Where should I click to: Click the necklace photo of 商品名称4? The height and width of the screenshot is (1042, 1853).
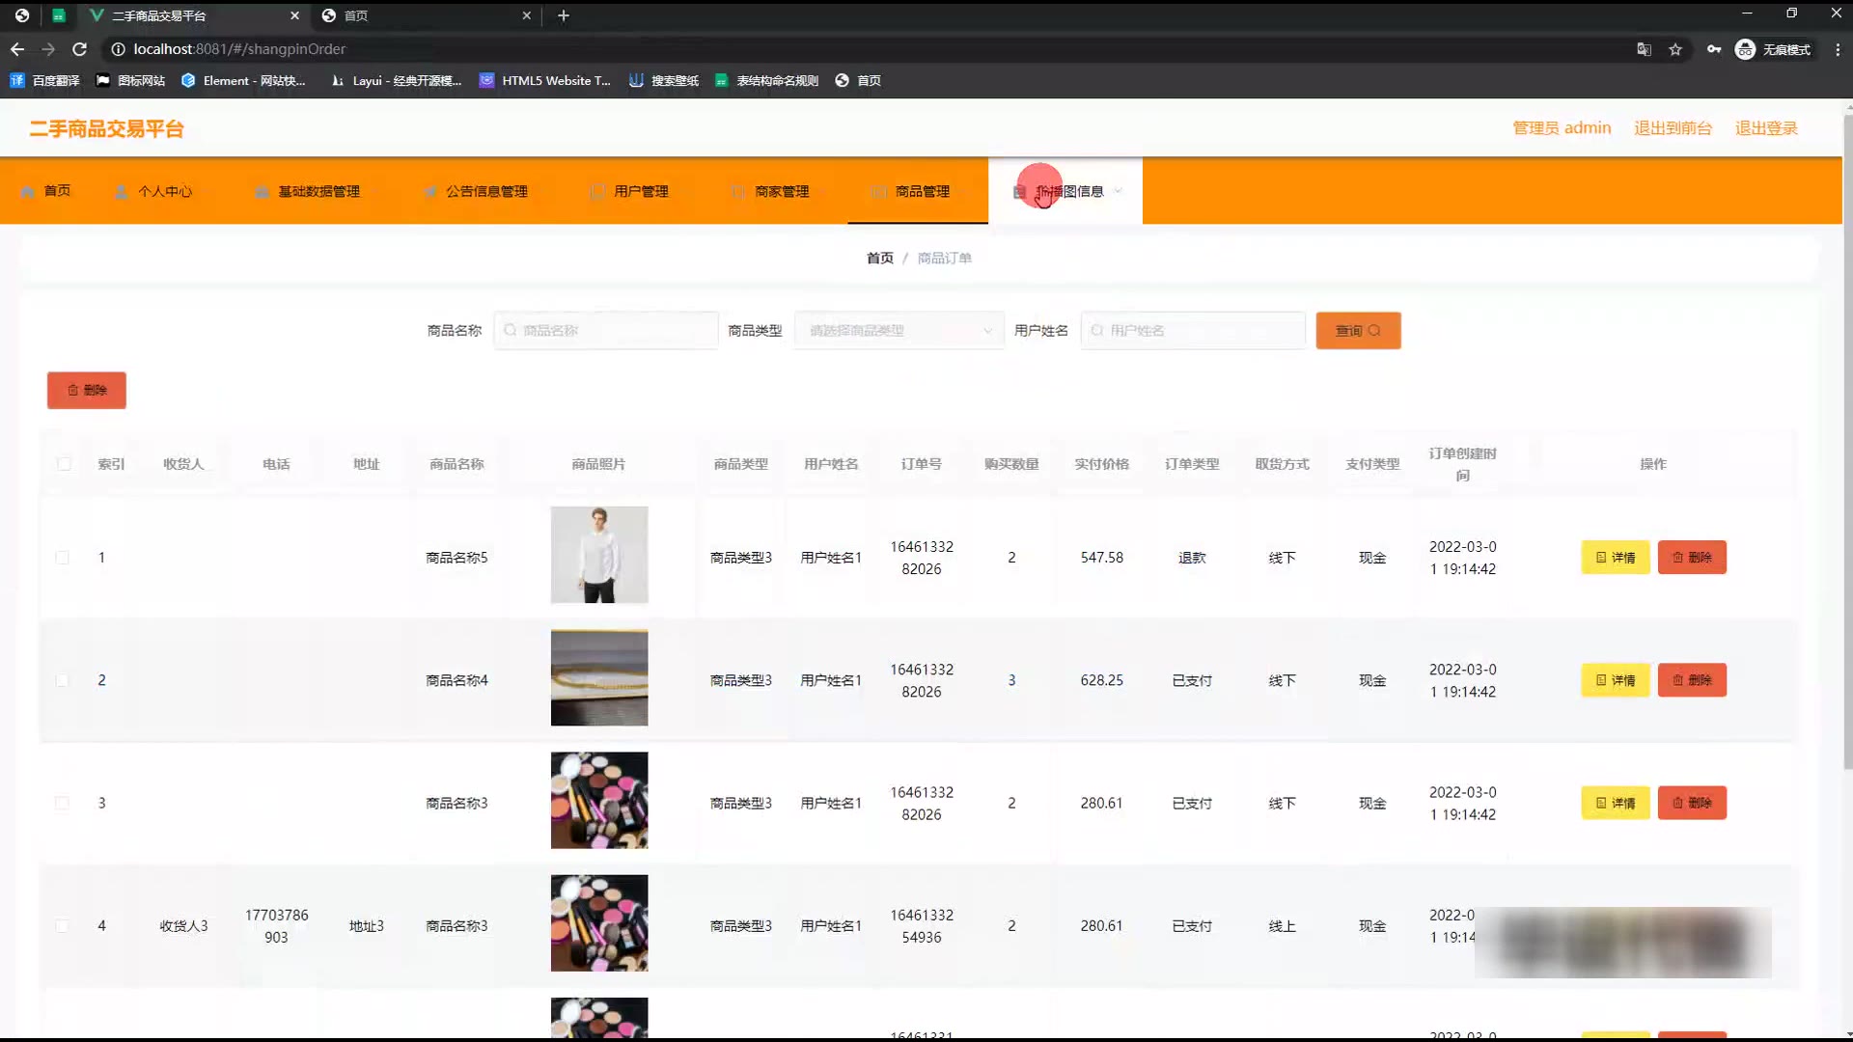click(x=599, y=677)
